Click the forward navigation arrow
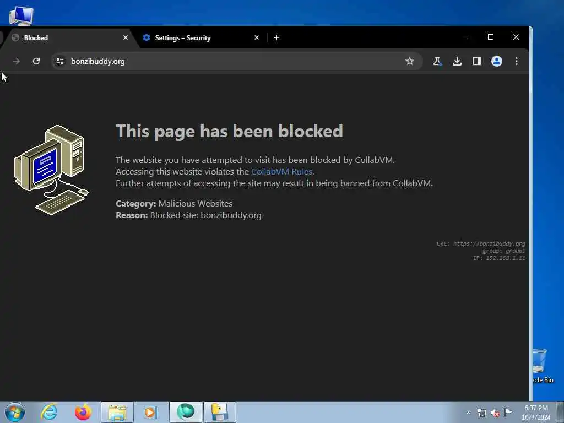Image resolution: width=564 pixels, height=423 pixels. (x=17, y=61)
